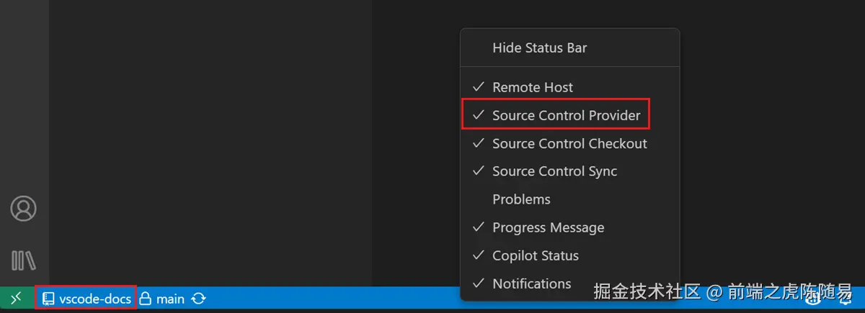
Task: Turn off Progress Message entry
Action: [x=548, y=227]
